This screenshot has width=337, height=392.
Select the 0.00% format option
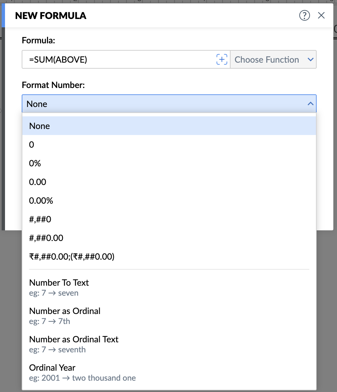[169, 201]
